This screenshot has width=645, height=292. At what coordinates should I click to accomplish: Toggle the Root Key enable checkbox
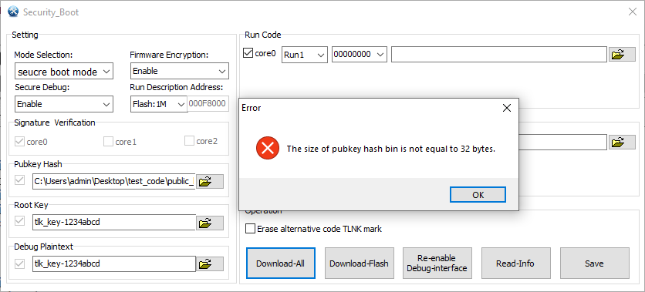[x=19, y=221]
